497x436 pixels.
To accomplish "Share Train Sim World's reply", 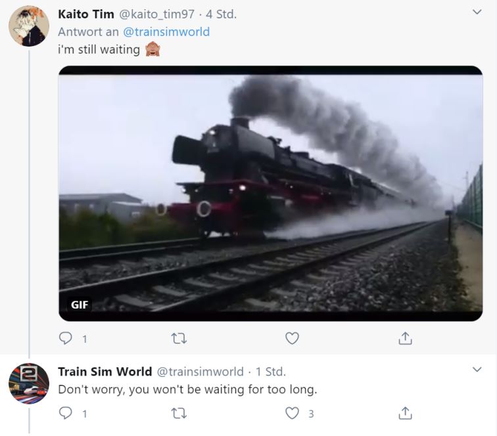I will pyautogui.click(x=406, y=413).
